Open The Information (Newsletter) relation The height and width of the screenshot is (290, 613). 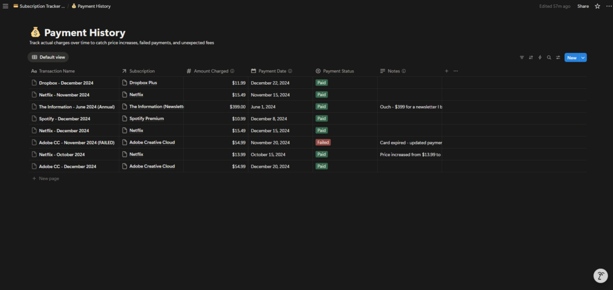(156, 107)
